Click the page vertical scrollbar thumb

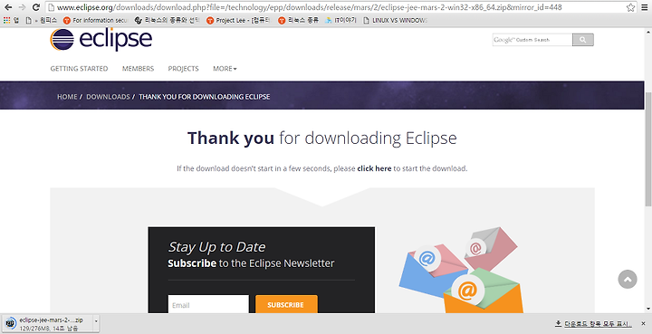click(648, 149)
